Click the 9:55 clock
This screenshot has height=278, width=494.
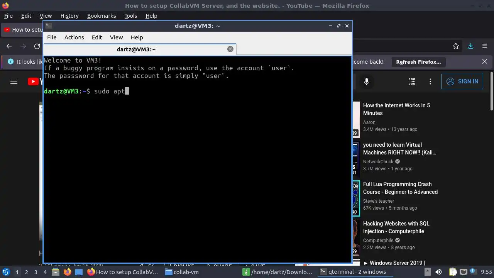(x=487, y=272)
